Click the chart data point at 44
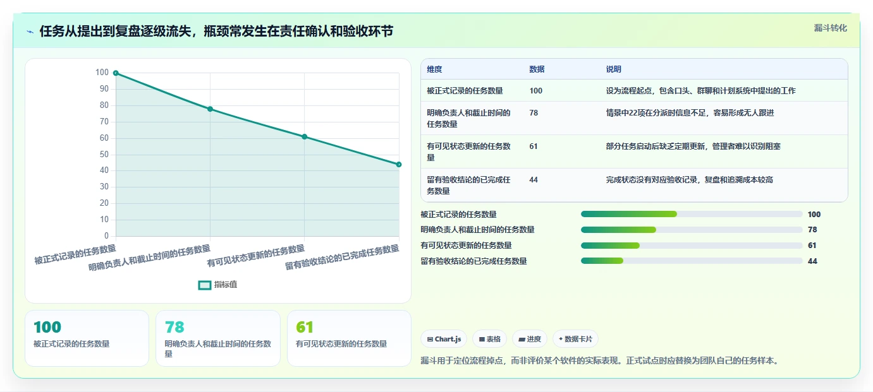 399,165
